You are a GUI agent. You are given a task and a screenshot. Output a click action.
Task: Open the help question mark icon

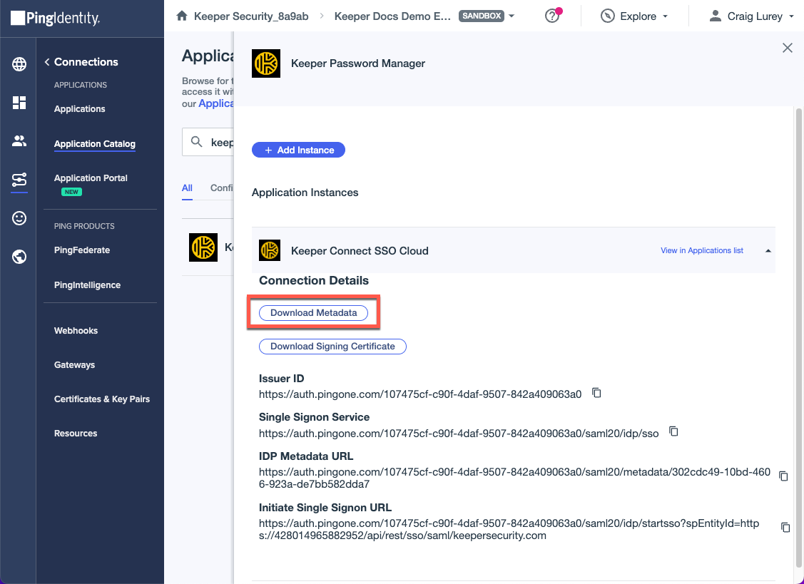tap(551, 16)
